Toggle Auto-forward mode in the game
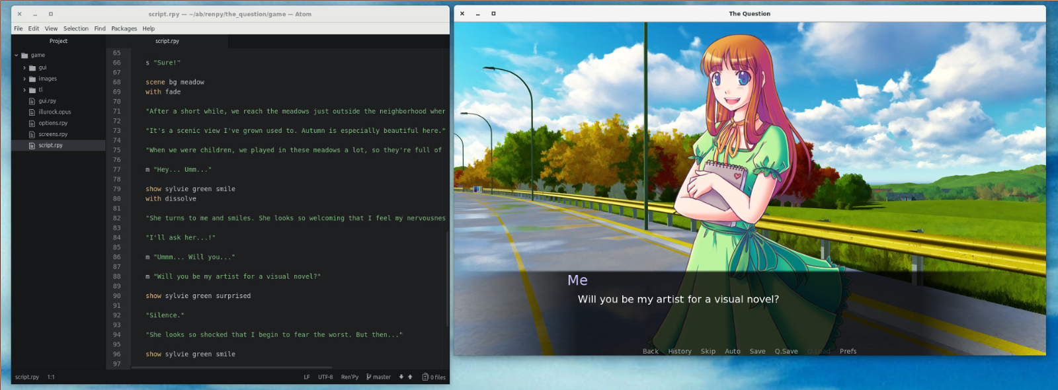This screenshot has height=390, width=1058. [732, 352]
